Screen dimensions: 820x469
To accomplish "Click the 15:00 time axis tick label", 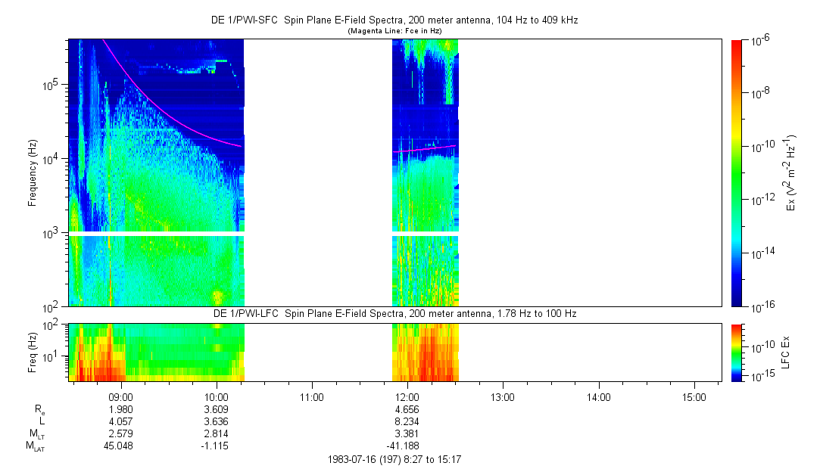I will click(694, 396).
